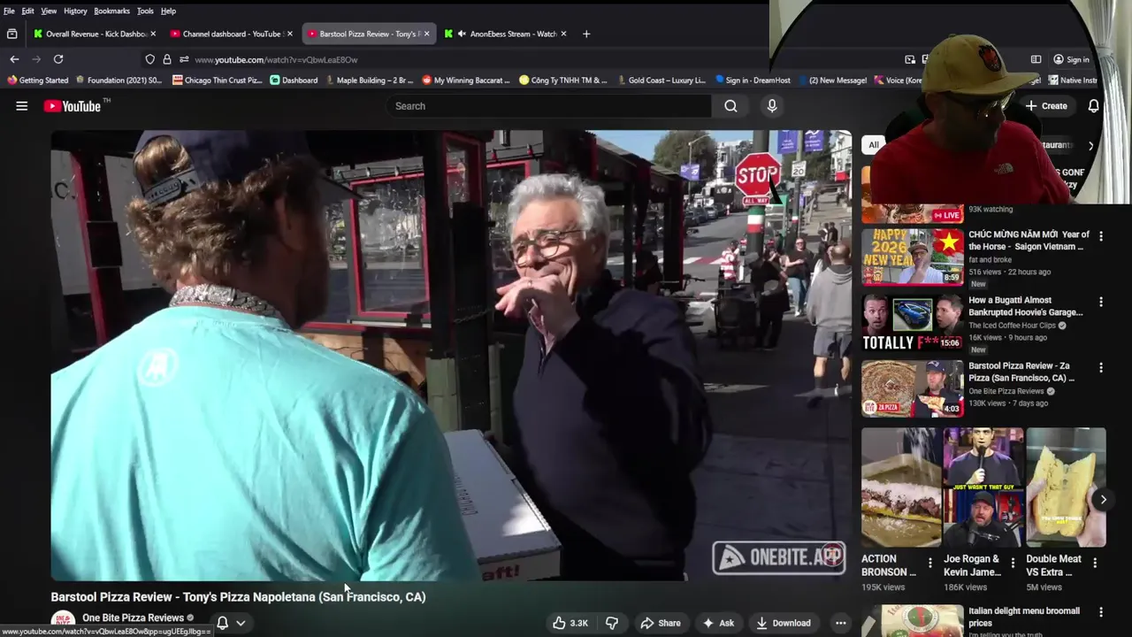Viewport: 1132px width, 637px height.
Task: Open options for ACTION BRONSON short
Action: [x=930, y=563]
